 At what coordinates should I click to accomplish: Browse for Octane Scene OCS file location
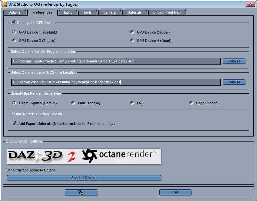(x=234, y=82)
